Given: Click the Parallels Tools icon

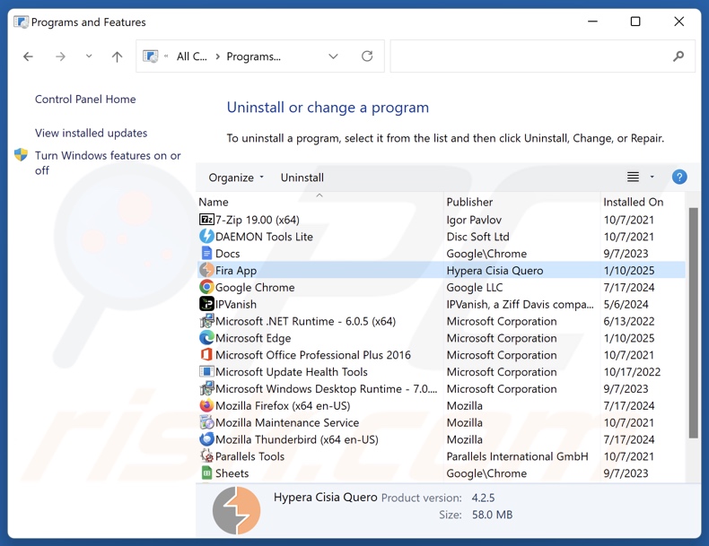Looking at the screenshot, I should [x=206, y=455].
